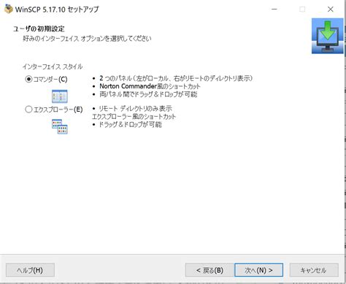This screenshot has height=284, width=346.
Task: Click the Norton Commander風のショートカット text
Action: coord(150,86)
